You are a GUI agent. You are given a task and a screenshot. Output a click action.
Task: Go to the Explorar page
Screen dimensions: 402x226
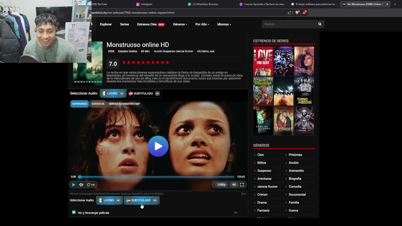coord(106,24)
